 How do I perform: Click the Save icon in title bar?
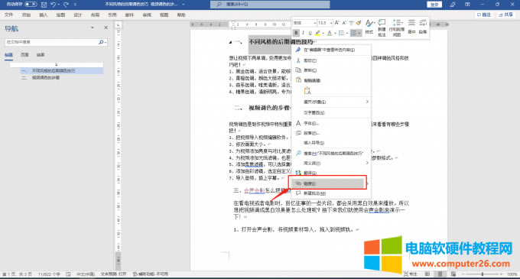tap(44, 5)
